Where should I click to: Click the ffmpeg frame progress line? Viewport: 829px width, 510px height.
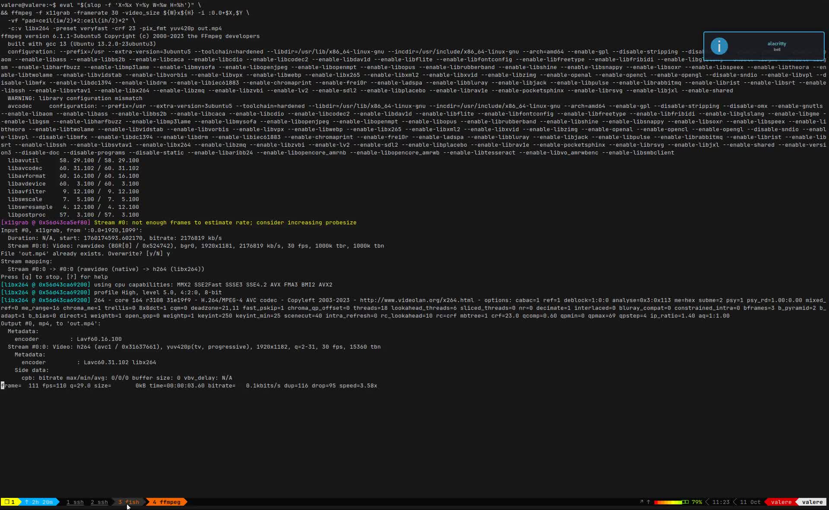coord(189,385)
